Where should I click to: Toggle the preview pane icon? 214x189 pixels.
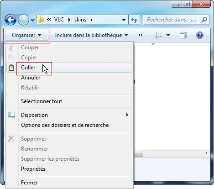click(x=183, y=35)
